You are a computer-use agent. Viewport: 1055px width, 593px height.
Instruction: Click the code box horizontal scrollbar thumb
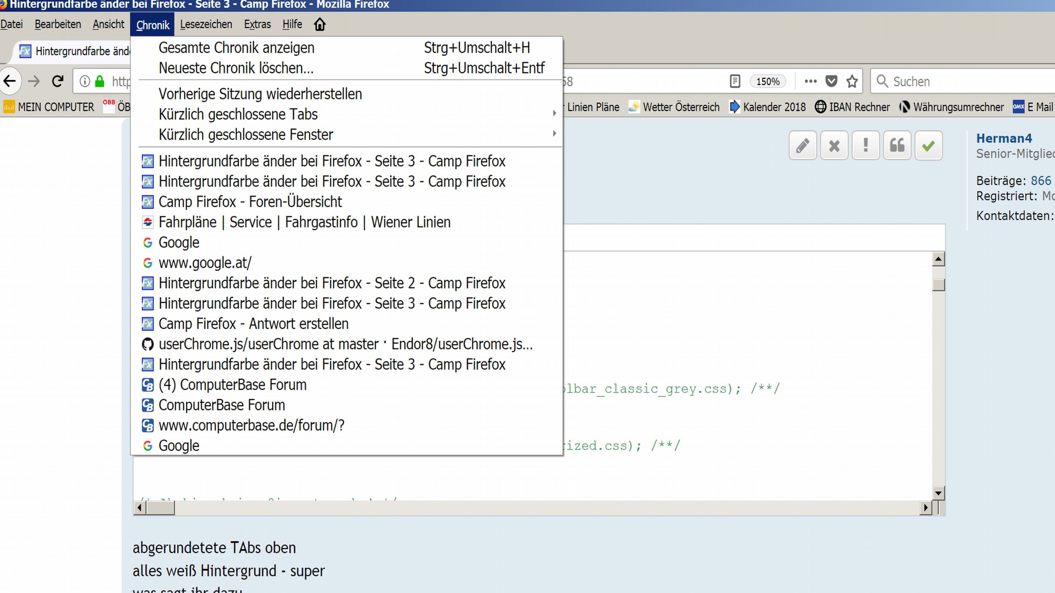click(x=161, y=508)
